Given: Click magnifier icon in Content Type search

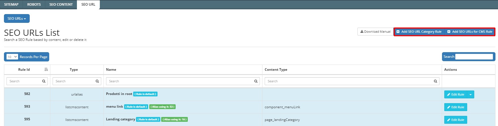Looking at the screenshot, I should [x=436, y=81].
